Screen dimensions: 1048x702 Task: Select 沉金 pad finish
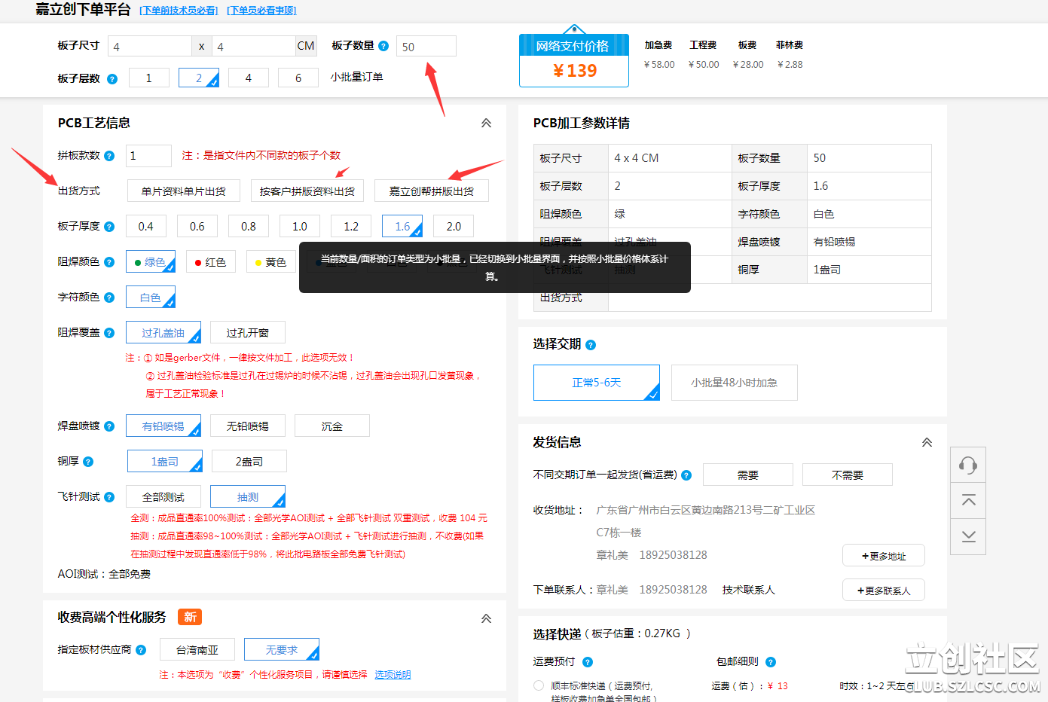tap(332, 426)
